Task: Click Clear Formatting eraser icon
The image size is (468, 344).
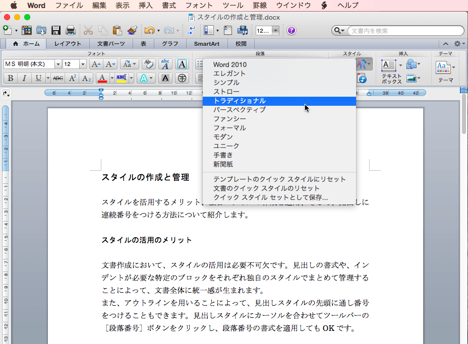Action: (x=148, y=64)
